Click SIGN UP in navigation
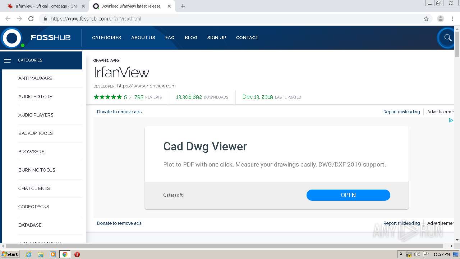The height and width of the screenshot is (259, 460). 217,37
